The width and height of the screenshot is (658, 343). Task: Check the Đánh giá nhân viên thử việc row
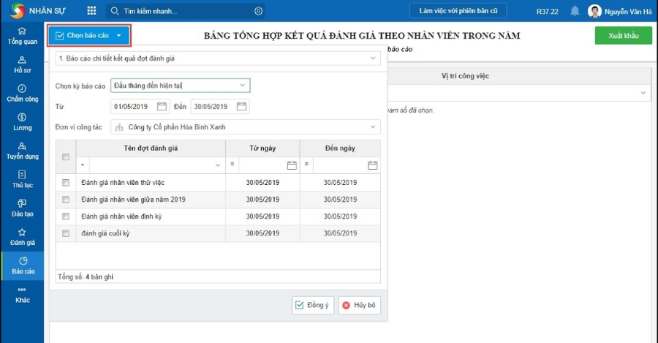(x=66, y=182)
